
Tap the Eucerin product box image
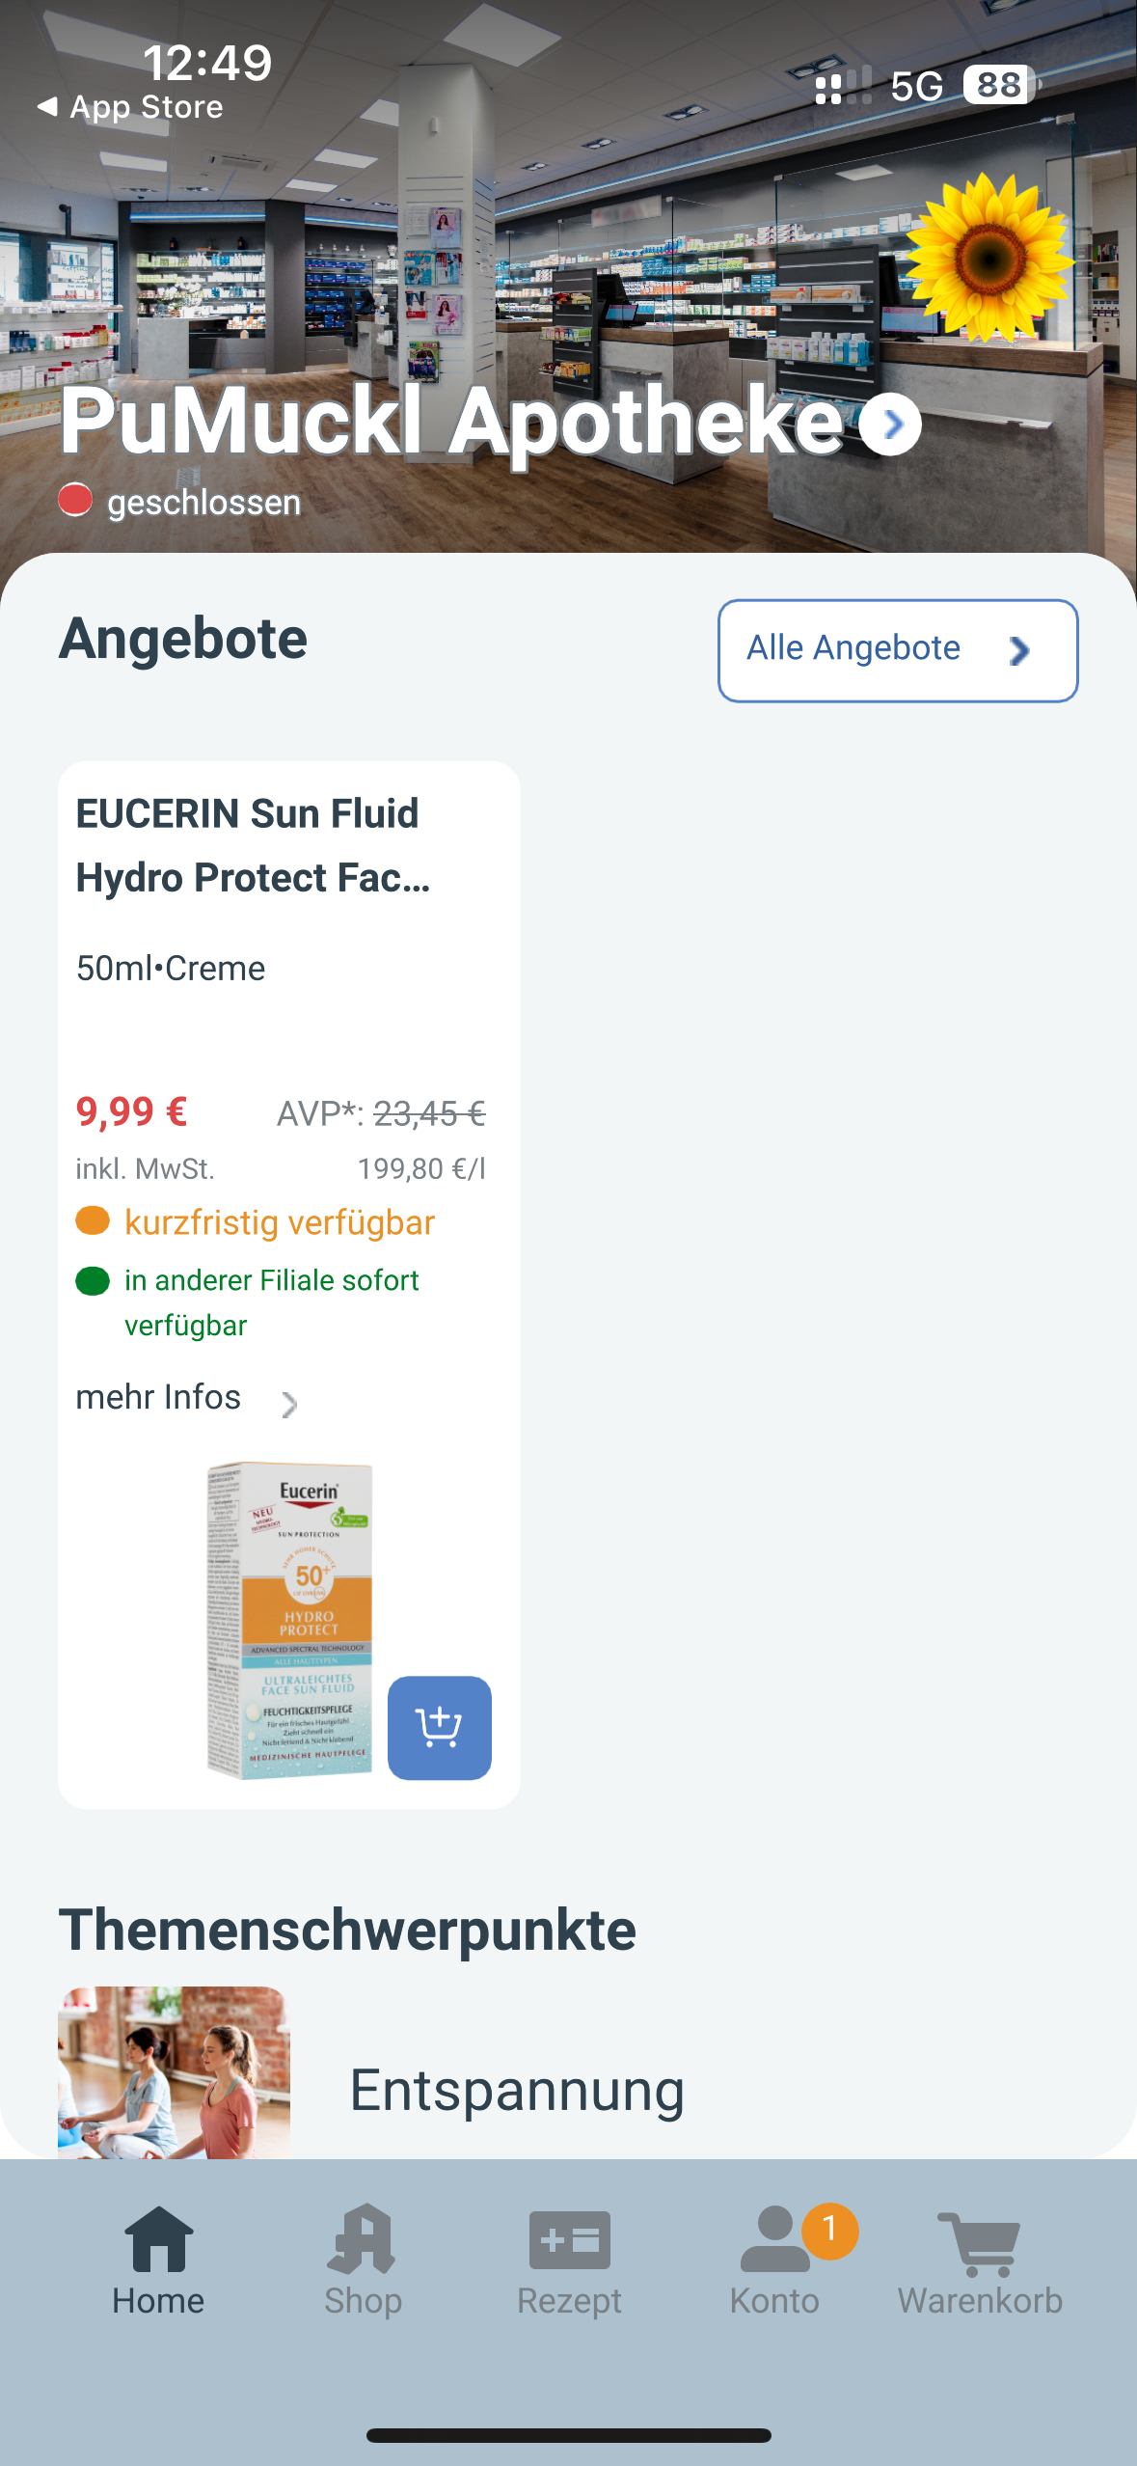pos(290,1619)
